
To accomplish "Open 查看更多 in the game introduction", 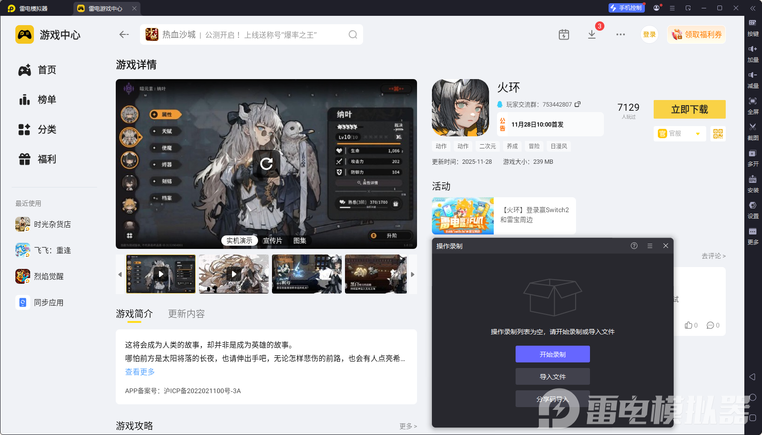I will (139, 372).
